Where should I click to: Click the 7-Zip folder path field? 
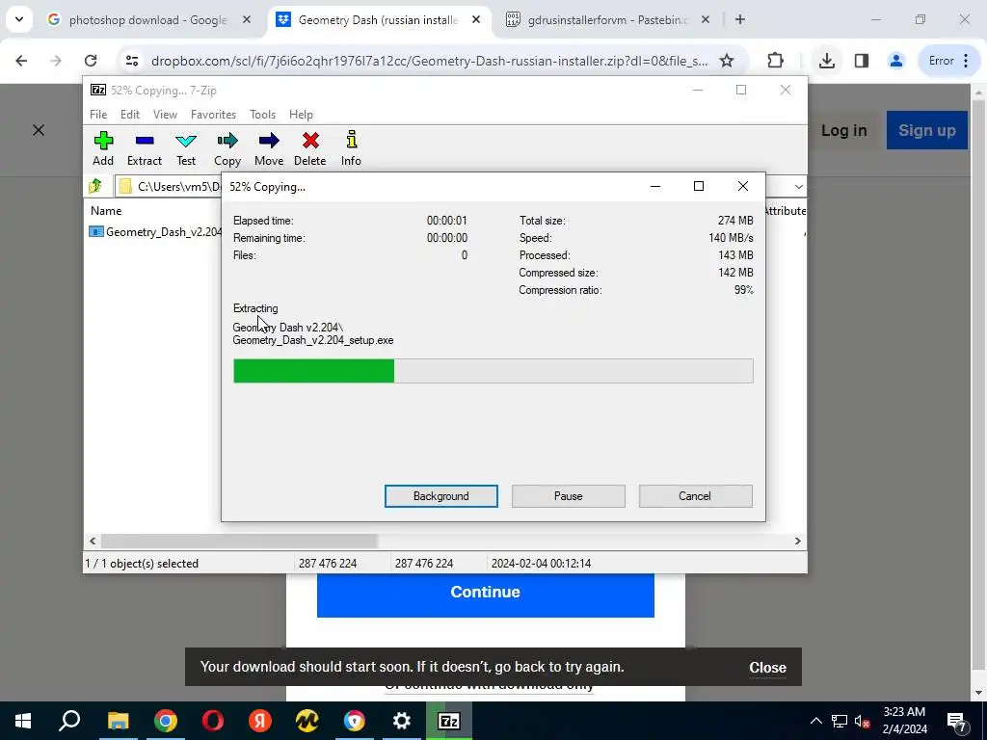[x=169, y=186]
